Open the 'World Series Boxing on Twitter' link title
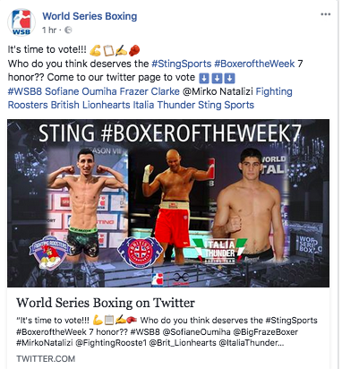This screenshot has height=369, width=342. [x=106, y=303]
